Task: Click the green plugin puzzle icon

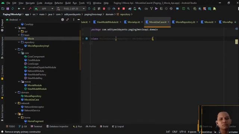Action: [x=214, y=9]
